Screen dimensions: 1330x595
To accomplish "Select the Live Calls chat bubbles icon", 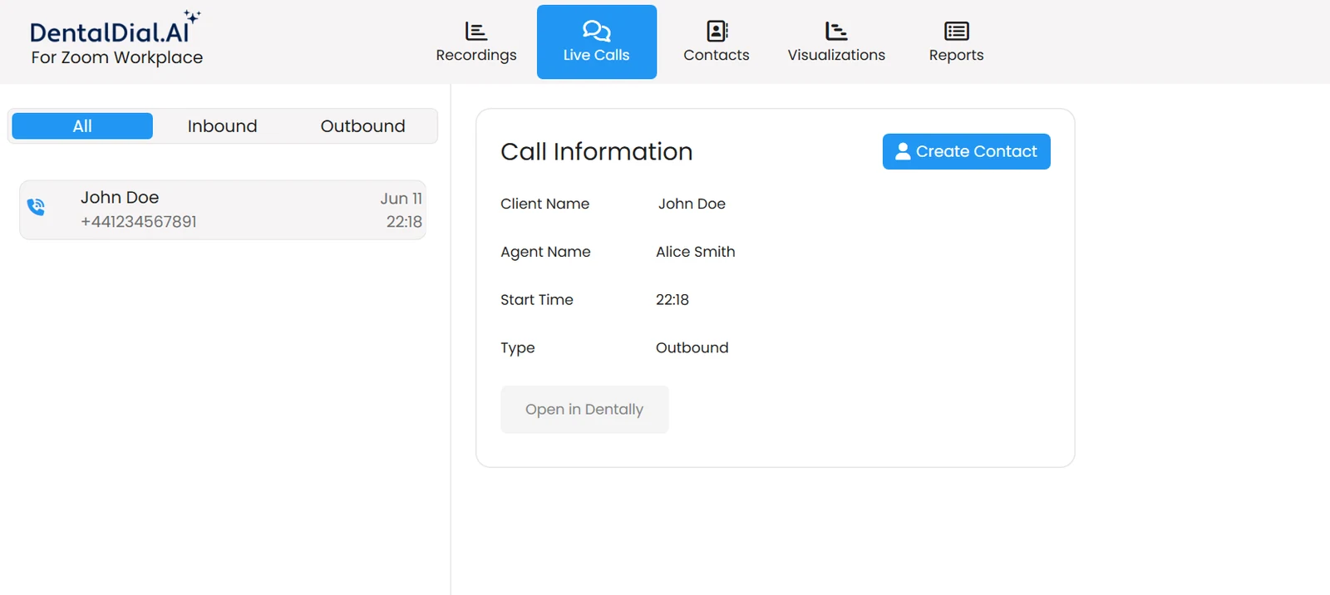I will coord(597,32).
